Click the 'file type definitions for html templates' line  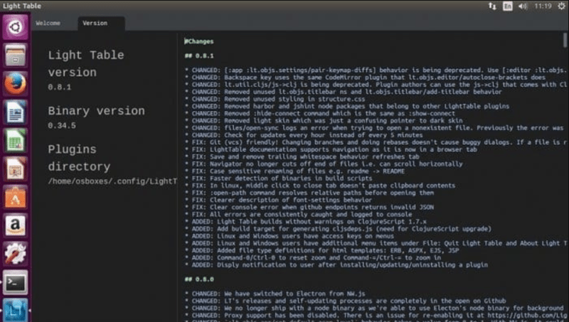coord(322,251)
